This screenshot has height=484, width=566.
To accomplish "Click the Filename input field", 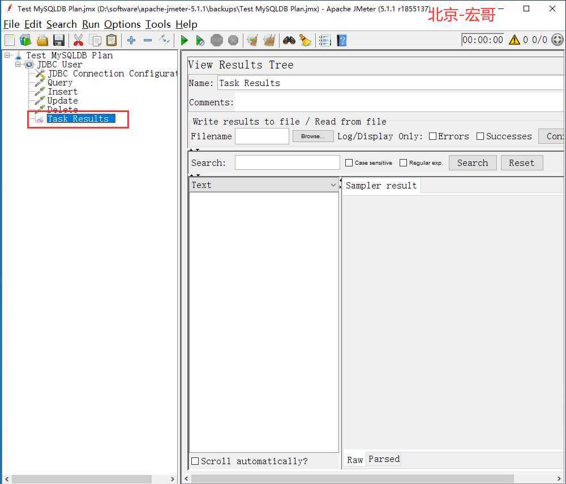I will pos(261,136).
